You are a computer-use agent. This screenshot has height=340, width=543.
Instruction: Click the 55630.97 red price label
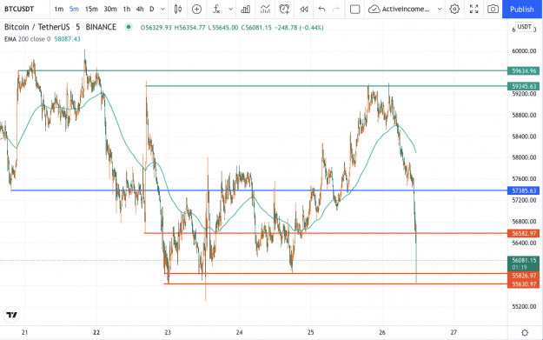click(523, 284)
